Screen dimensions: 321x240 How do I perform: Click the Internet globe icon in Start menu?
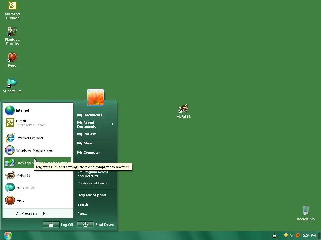(10, 110)
